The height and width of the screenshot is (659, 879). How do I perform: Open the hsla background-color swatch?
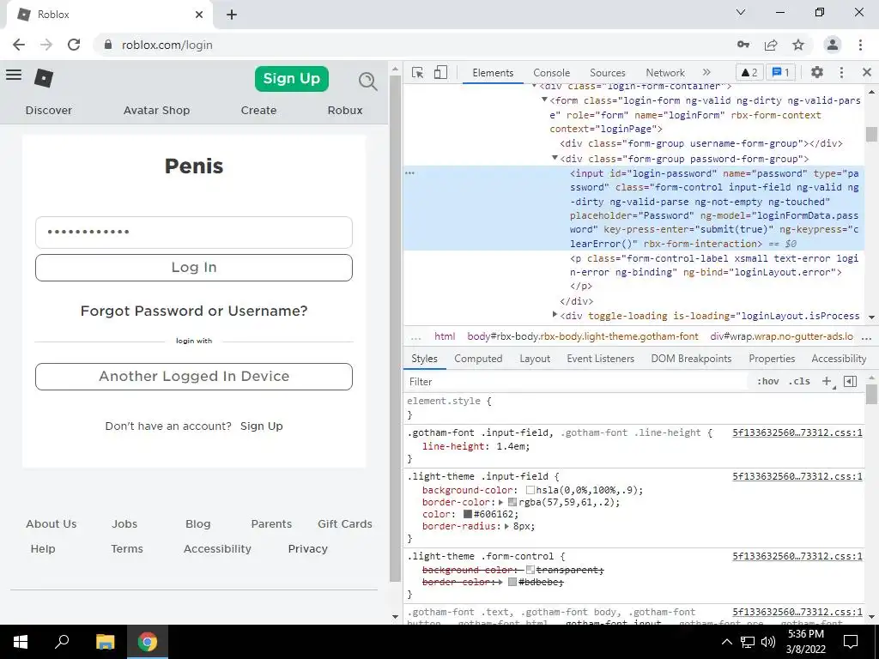530,490
